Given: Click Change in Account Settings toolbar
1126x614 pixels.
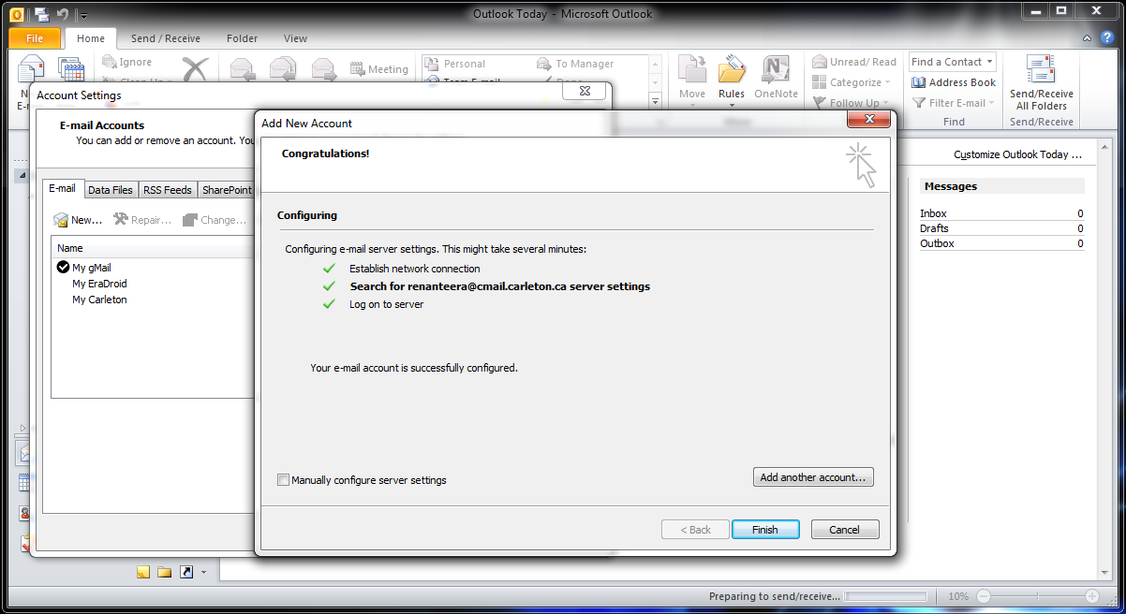Looking at the screenshot, I should (215, 220).
